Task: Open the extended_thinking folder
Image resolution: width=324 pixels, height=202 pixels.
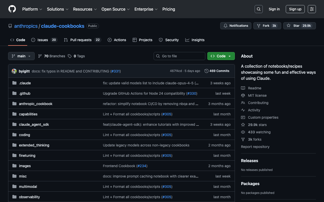Action: point(34,145)
